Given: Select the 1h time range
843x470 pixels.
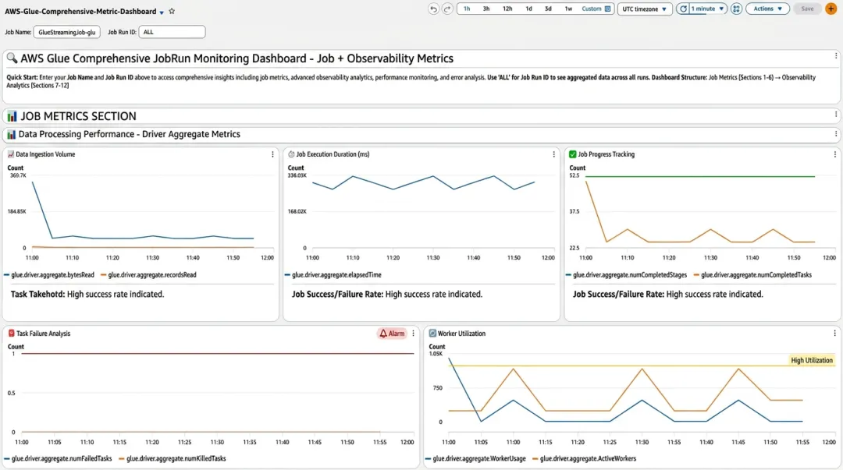Looking at the screenshot, I should [x=467, y=9].
